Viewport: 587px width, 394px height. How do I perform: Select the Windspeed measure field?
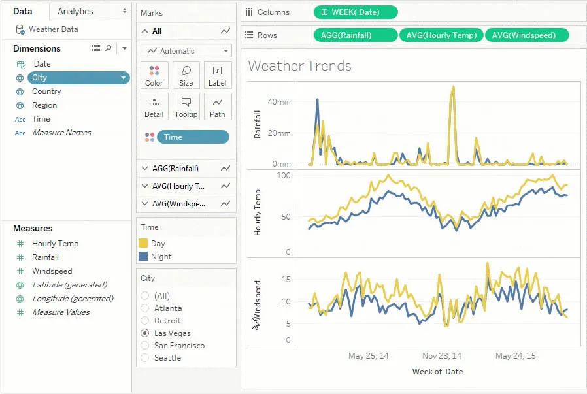click(52, 271)
